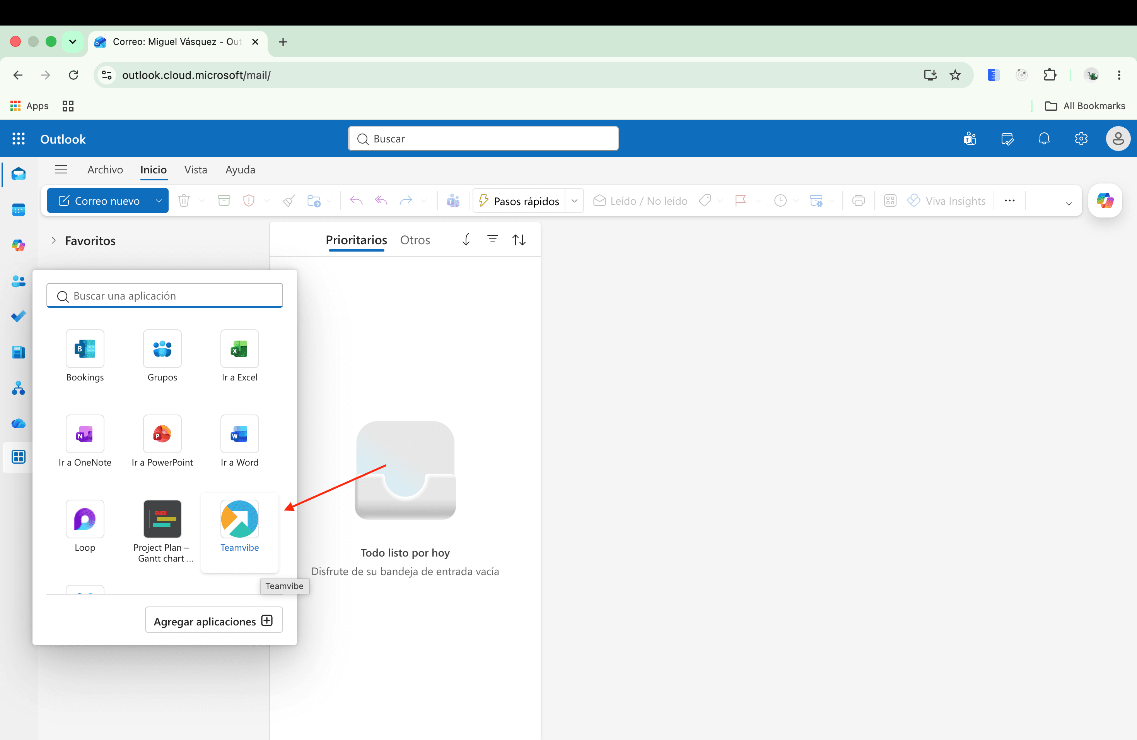The height and width of the screenshot is (740, 1137).
Task: Click Buscar una aplicación field
Action: (x=165, y=296)
